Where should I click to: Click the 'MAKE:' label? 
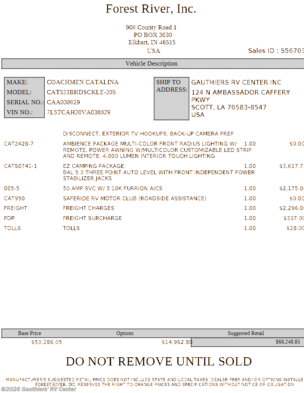click(x=17, y=82)
